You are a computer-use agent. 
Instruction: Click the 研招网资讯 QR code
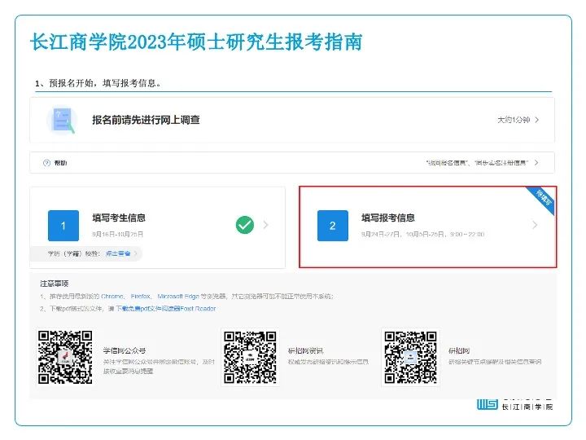[250, 357]
